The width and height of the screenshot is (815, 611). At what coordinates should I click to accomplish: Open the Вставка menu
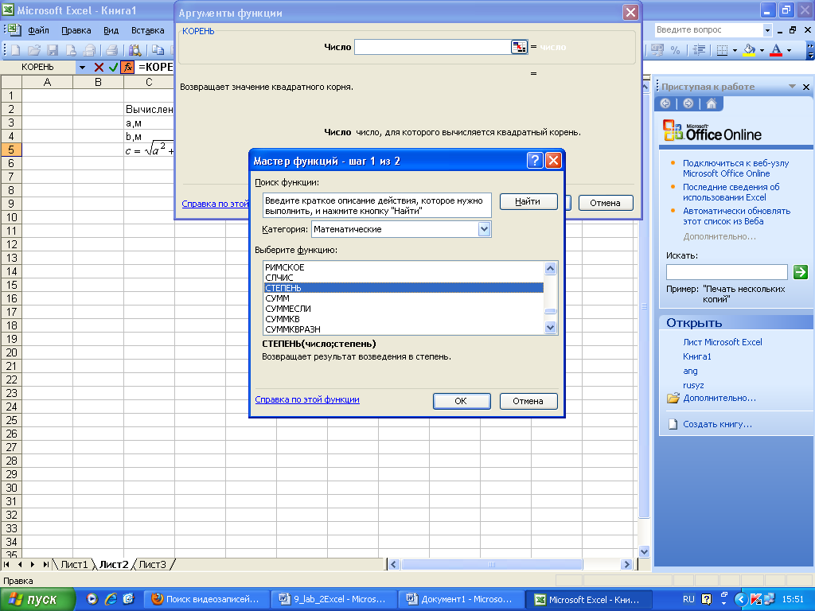click(x=147, y=30)
